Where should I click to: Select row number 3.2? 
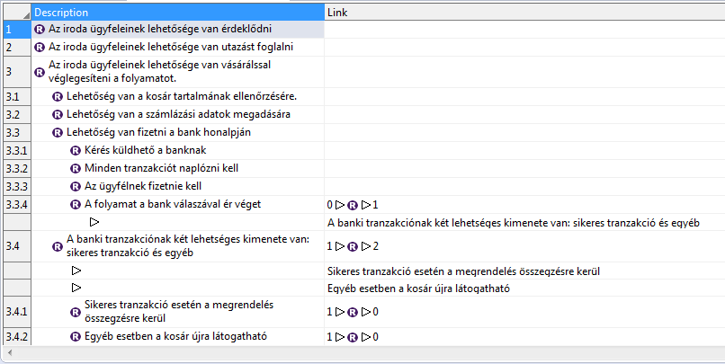click(17, 114)
